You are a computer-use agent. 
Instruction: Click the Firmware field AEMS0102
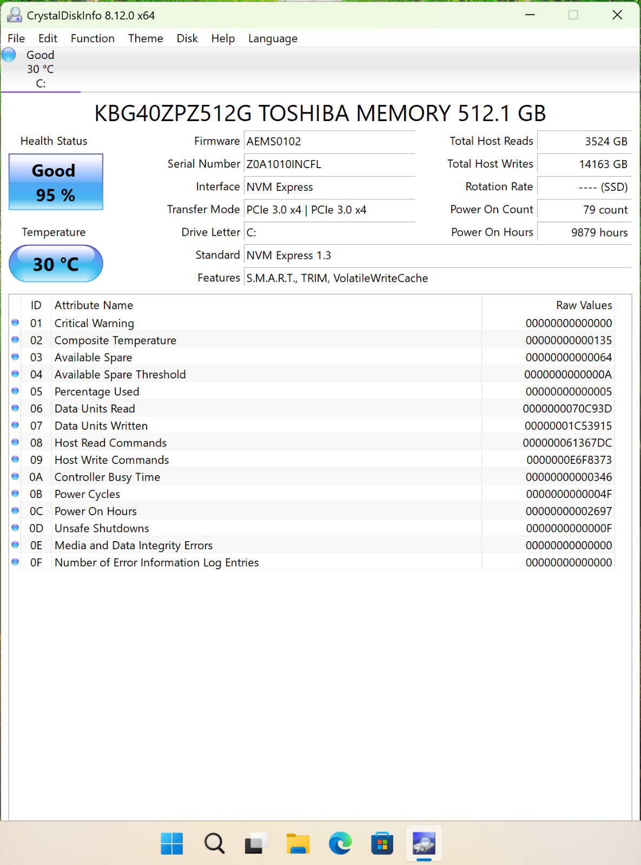[x=329, y=142]
